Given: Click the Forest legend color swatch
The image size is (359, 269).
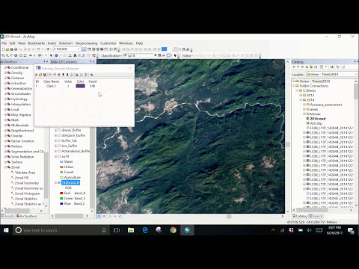Looking at the screenshot, I should point(61,172).
